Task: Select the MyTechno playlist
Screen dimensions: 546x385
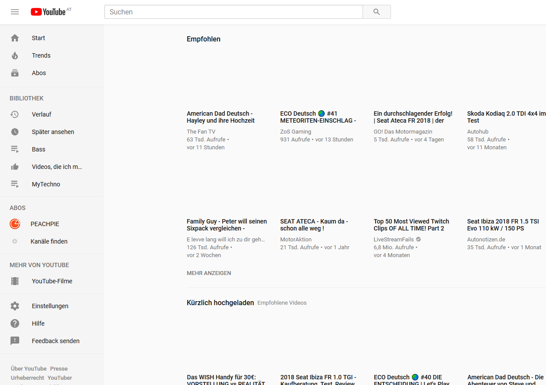Action: pos(46,184)
